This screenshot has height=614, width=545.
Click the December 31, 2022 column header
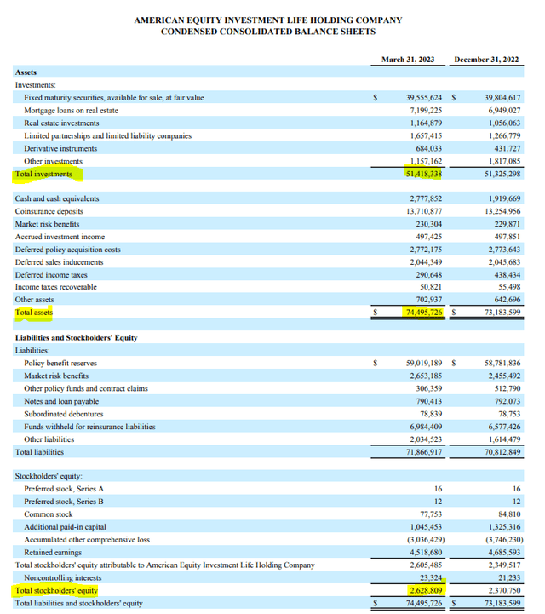point(487,60)
